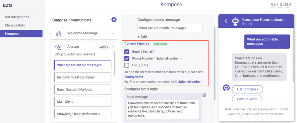Click the Bot's Message text area
This screenshot has height=123, width=297.
coord(163,110)
